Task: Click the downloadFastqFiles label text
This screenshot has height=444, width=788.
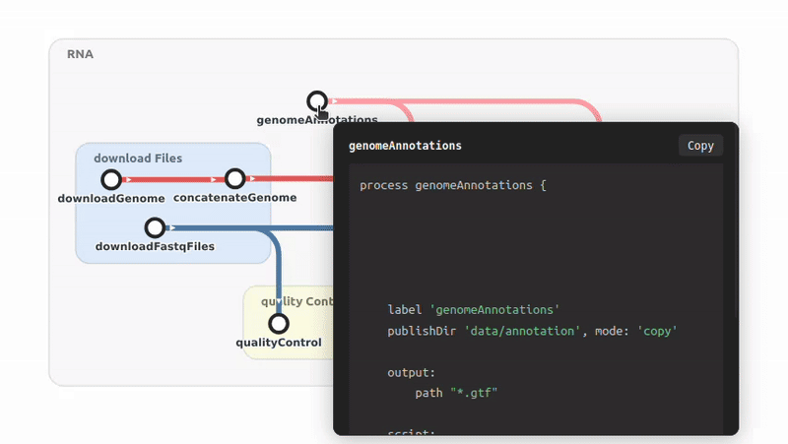Action: [x=155, y=246]
